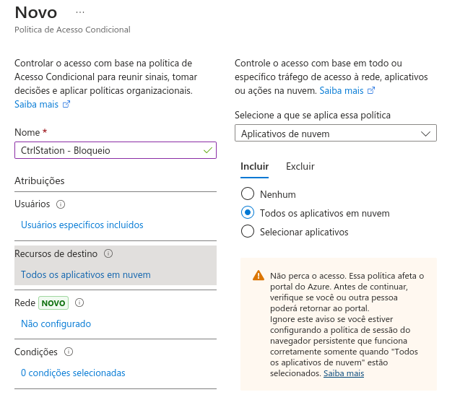Click the external link icon after left Saiba mais
The height and width of the screenshot is (400, 460).
(66, 105)
